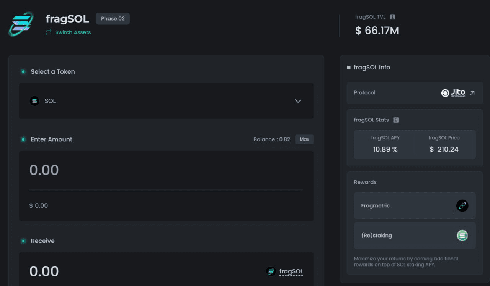Screen dimensions: 490x286
Task: Click the info icon beside fragSOL Stats
Action: pyautogui.click(x=396, y=120)
